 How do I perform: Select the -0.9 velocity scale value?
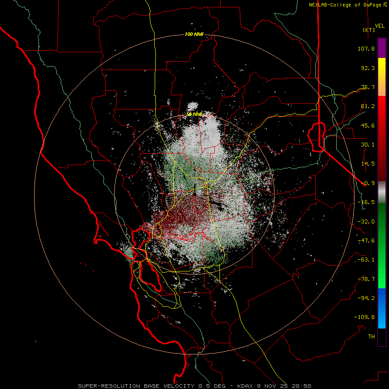368,183
